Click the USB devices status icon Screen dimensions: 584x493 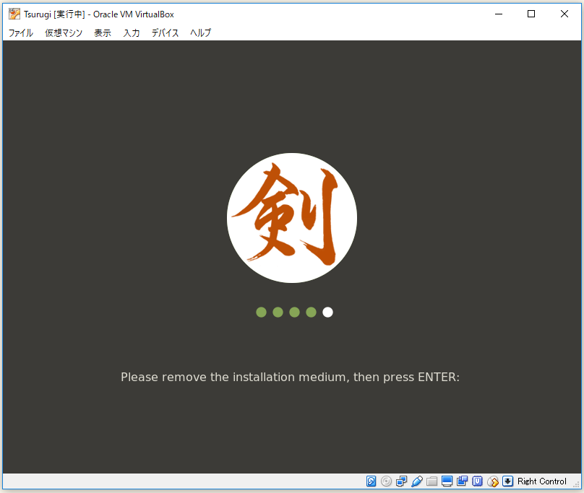(417, 481)
